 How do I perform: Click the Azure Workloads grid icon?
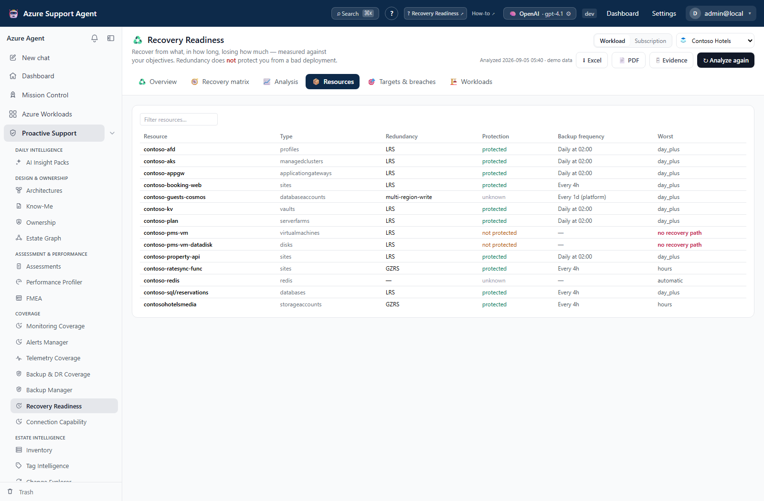point(13,114)
